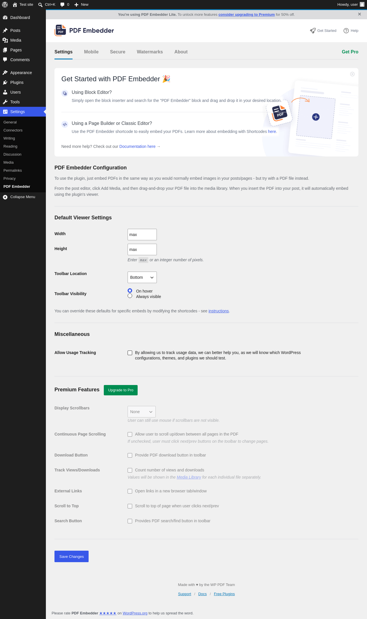Screen dimensions: 367x619
Task: Open the Discussion settings submenu item
Action: 12,154
